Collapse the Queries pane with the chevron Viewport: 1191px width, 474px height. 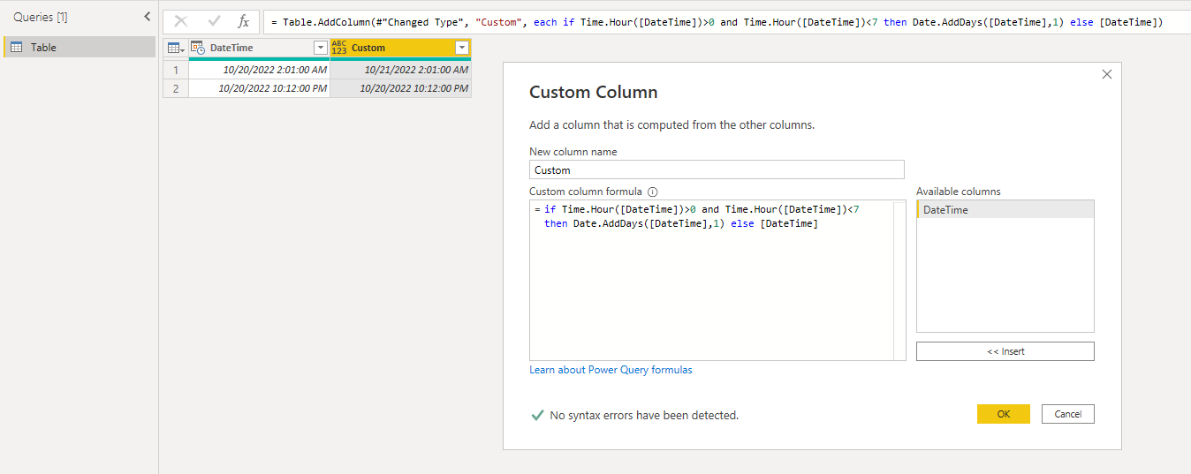click(x=147, y=17)
